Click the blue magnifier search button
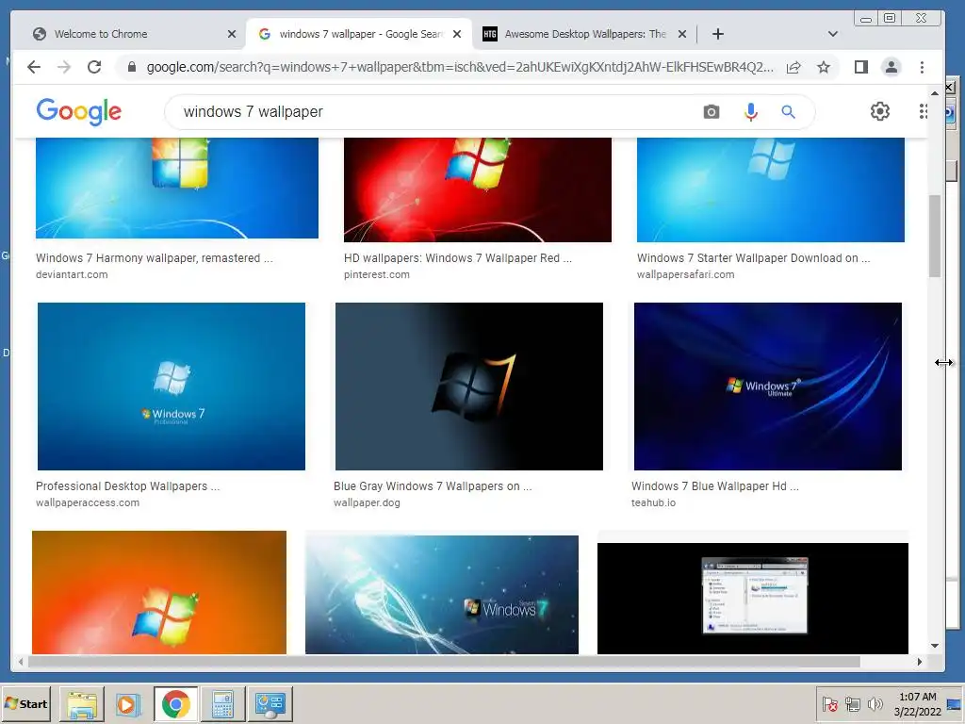This screenshot has width=965, height=724. 789,112
